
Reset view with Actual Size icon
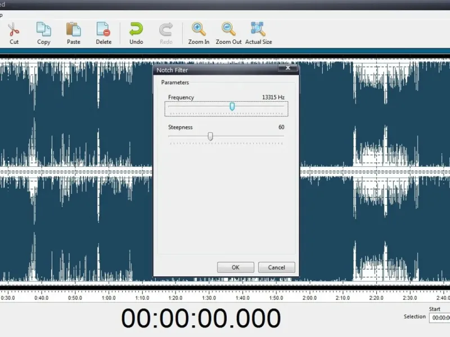(258, 29)
